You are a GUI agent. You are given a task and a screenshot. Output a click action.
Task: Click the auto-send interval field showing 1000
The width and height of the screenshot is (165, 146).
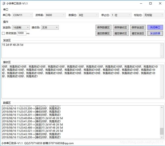coord(21,33)
